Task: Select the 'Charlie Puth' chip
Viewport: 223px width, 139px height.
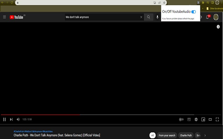Action: point(186,135)
